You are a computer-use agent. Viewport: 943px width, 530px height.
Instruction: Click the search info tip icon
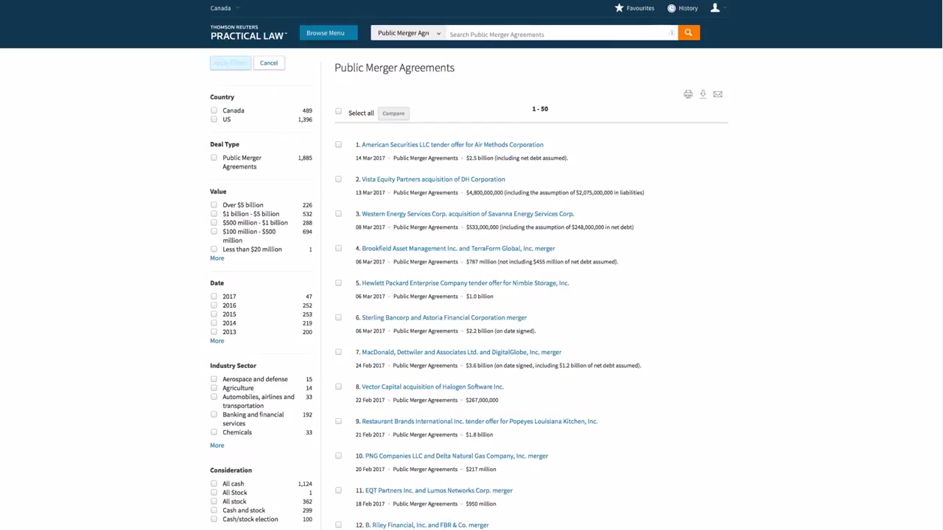point(671,33)
